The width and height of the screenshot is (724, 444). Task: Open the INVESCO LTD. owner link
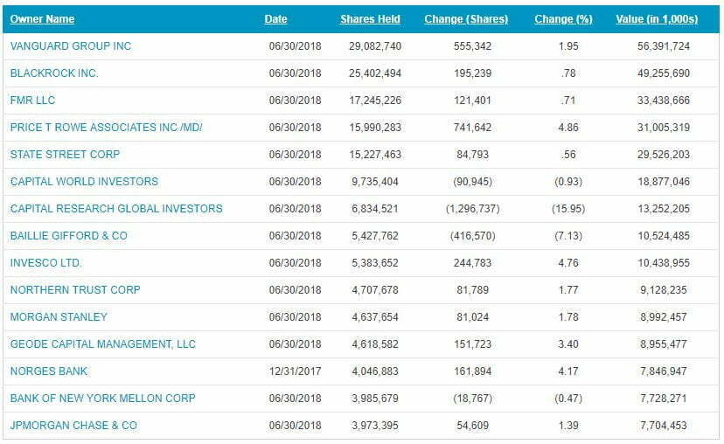pos(46,263)
